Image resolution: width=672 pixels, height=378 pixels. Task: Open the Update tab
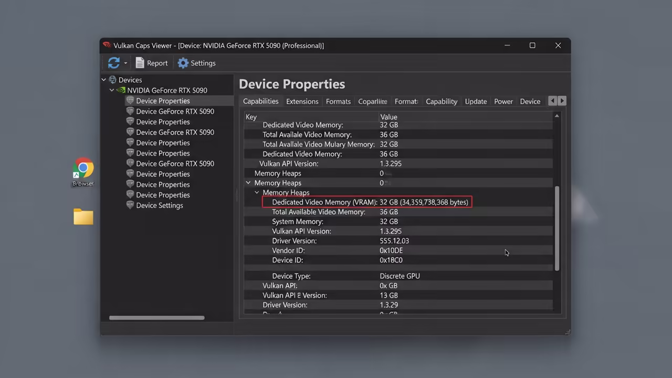point(476,101)
